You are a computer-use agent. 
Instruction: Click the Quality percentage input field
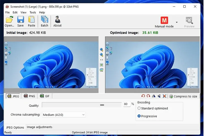point(126,104)
